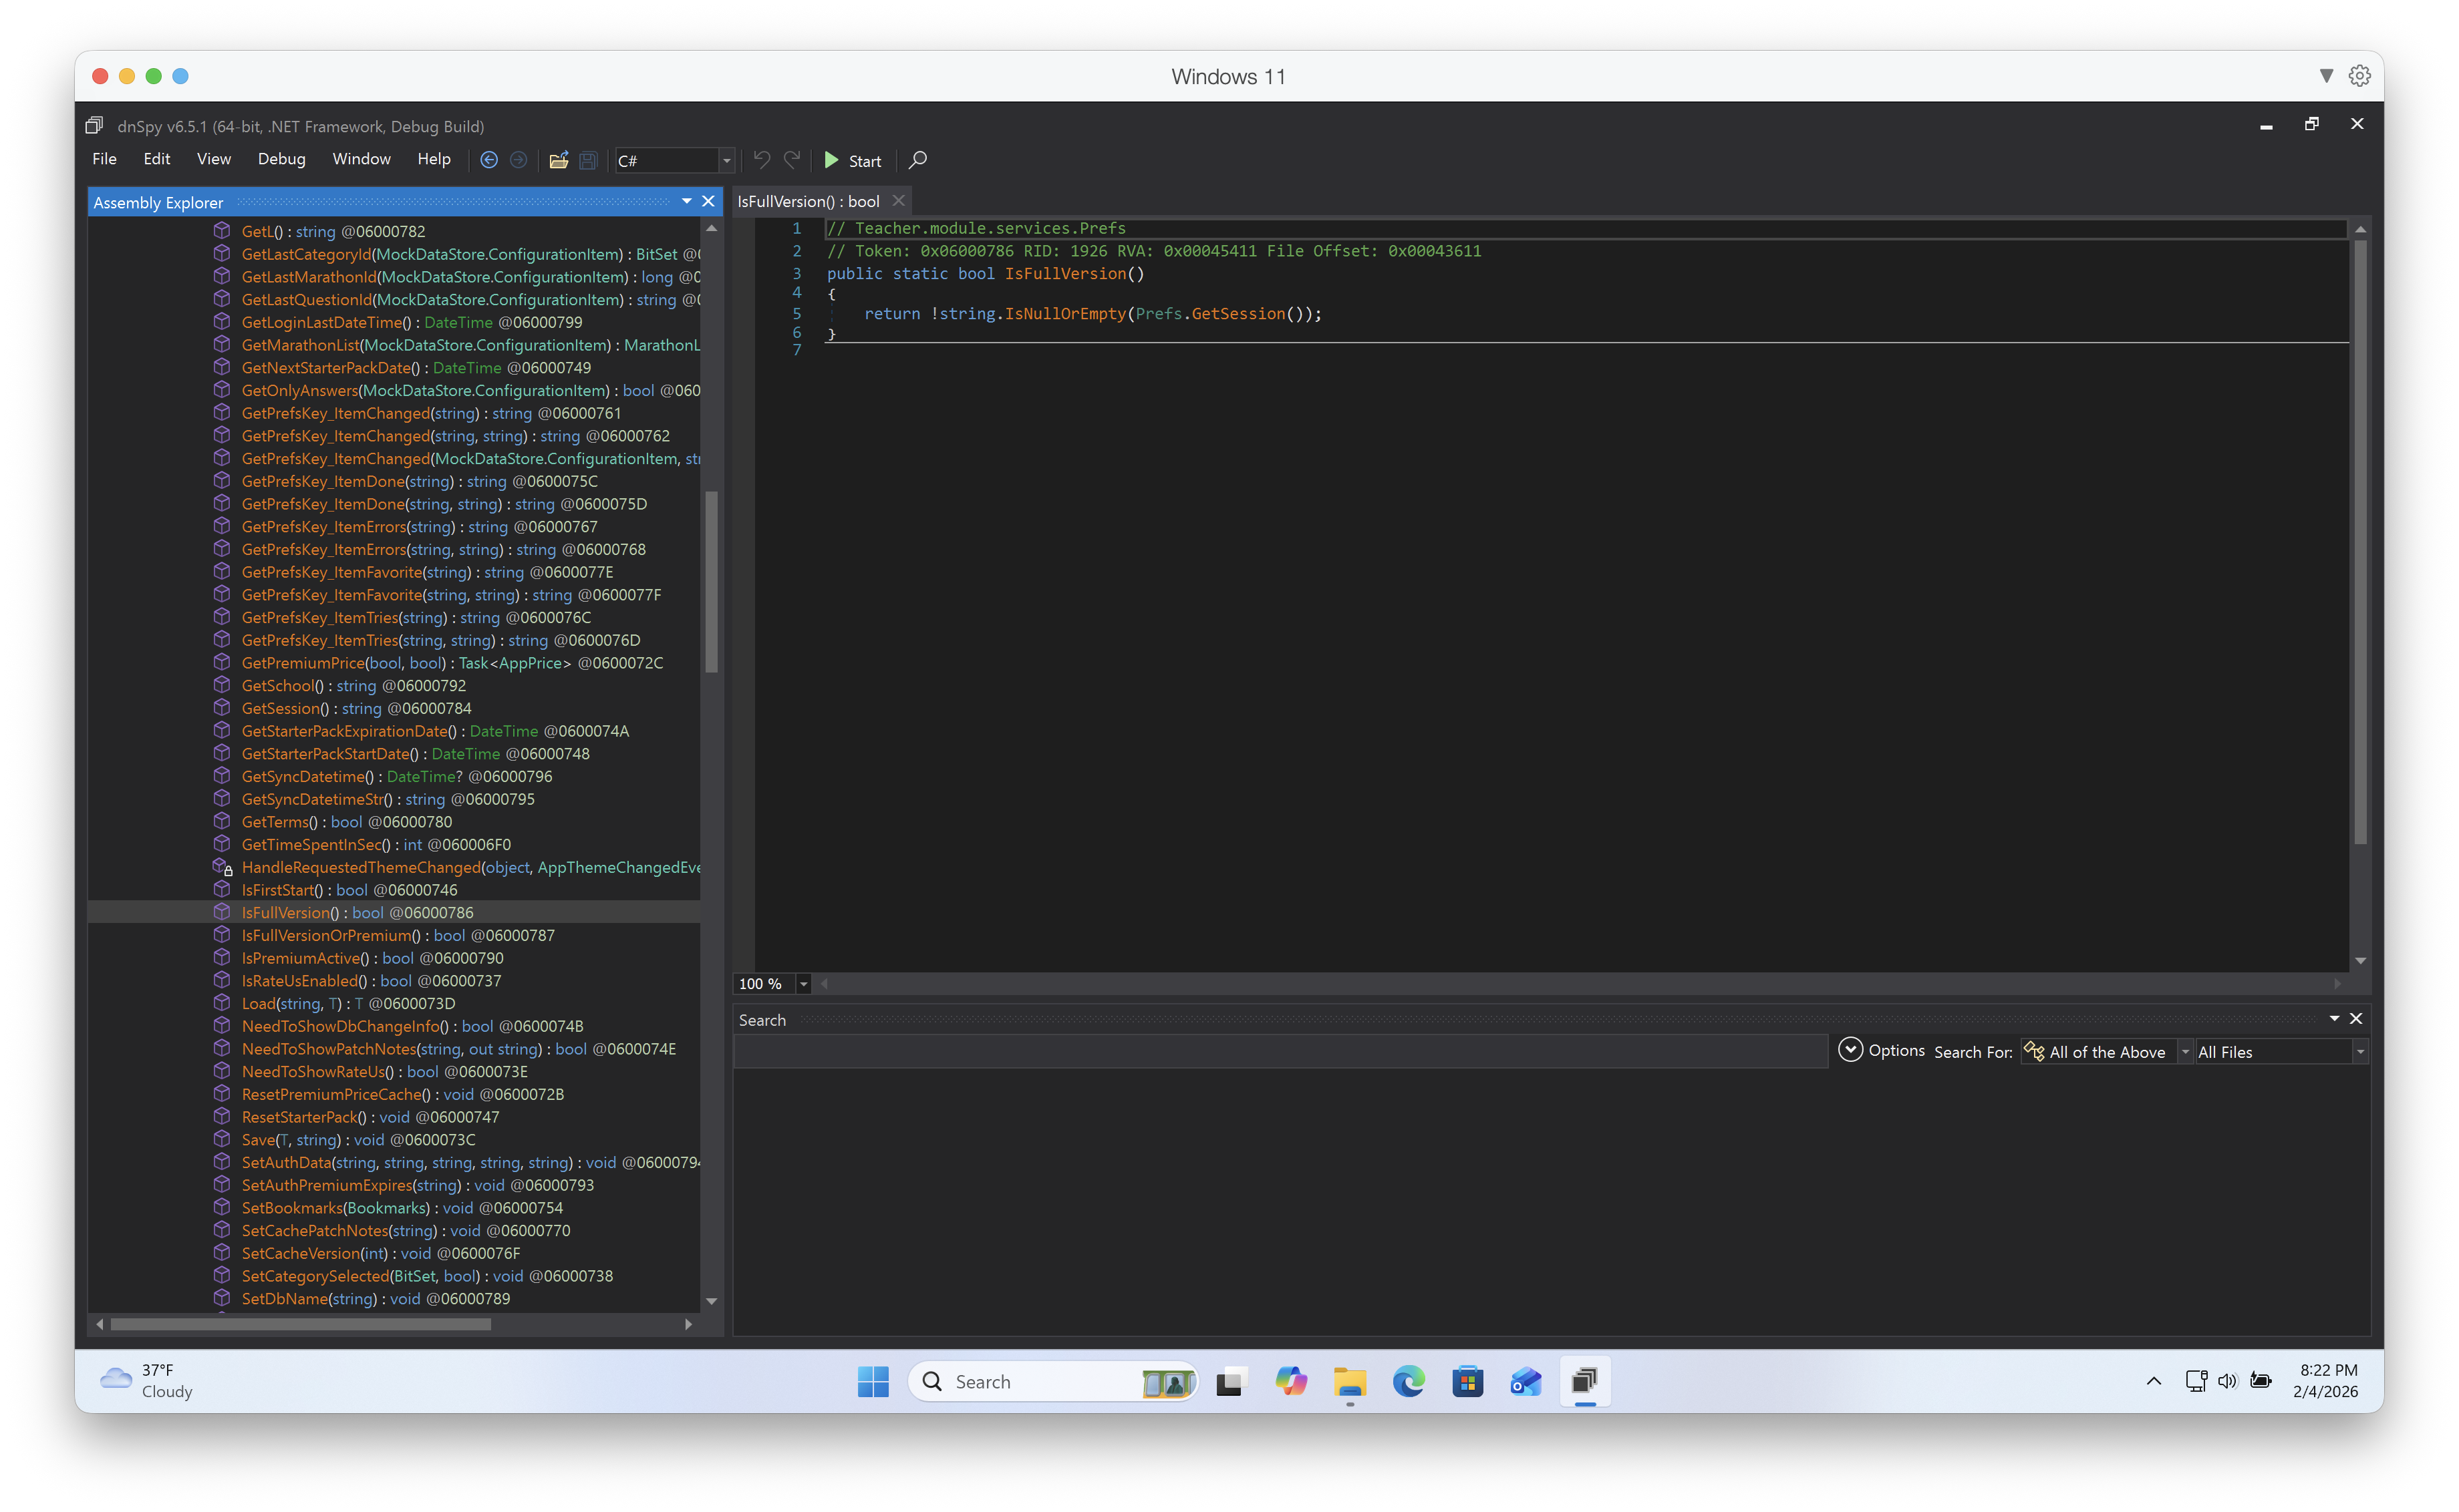2459x1512 pixels.
Task: Click the Undo toolbar icon
Action: click(761, 160)
